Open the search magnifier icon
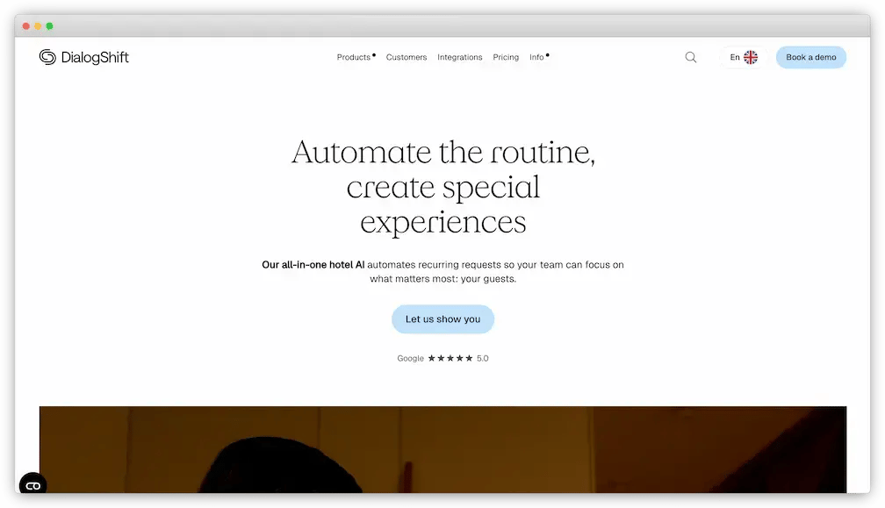 tap(690, 57)
